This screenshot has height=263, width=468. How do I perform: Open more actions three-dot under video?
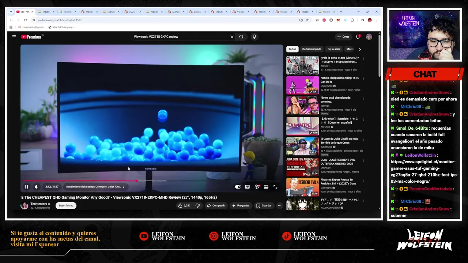[x=280, y=206]
